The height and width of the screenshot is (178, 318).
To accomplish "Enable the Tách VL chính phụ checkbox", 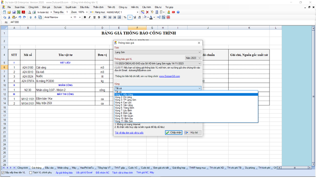I will pos(31,173).
